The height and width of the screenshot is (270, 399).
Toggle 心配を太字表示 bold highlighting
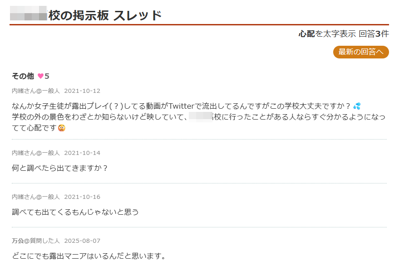[x=327, y=34]
